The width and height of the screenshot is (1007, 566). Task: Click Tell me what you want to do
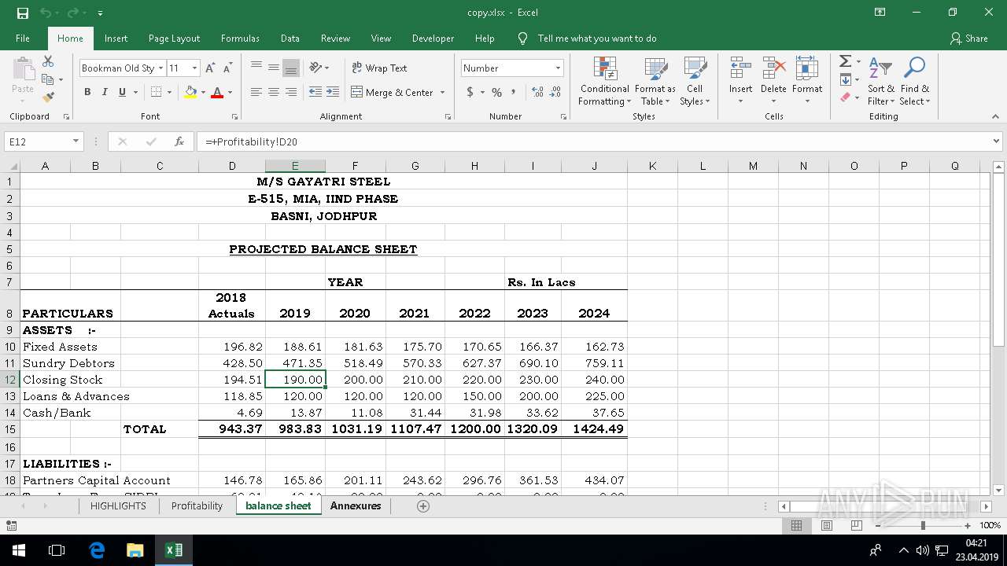[x=597, y=39]
